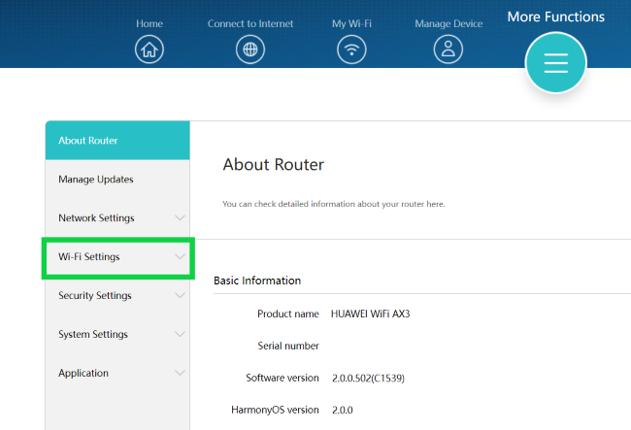Screen dimensions: 631x430
Task: Select About Router in the sidebar
Action: 88,141
